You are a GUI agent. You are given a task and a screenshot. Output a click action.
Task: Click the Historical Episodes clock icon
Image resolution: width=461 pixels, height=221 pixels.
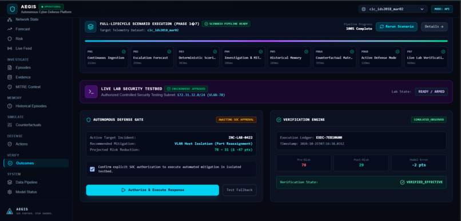(x=10, y=106)
